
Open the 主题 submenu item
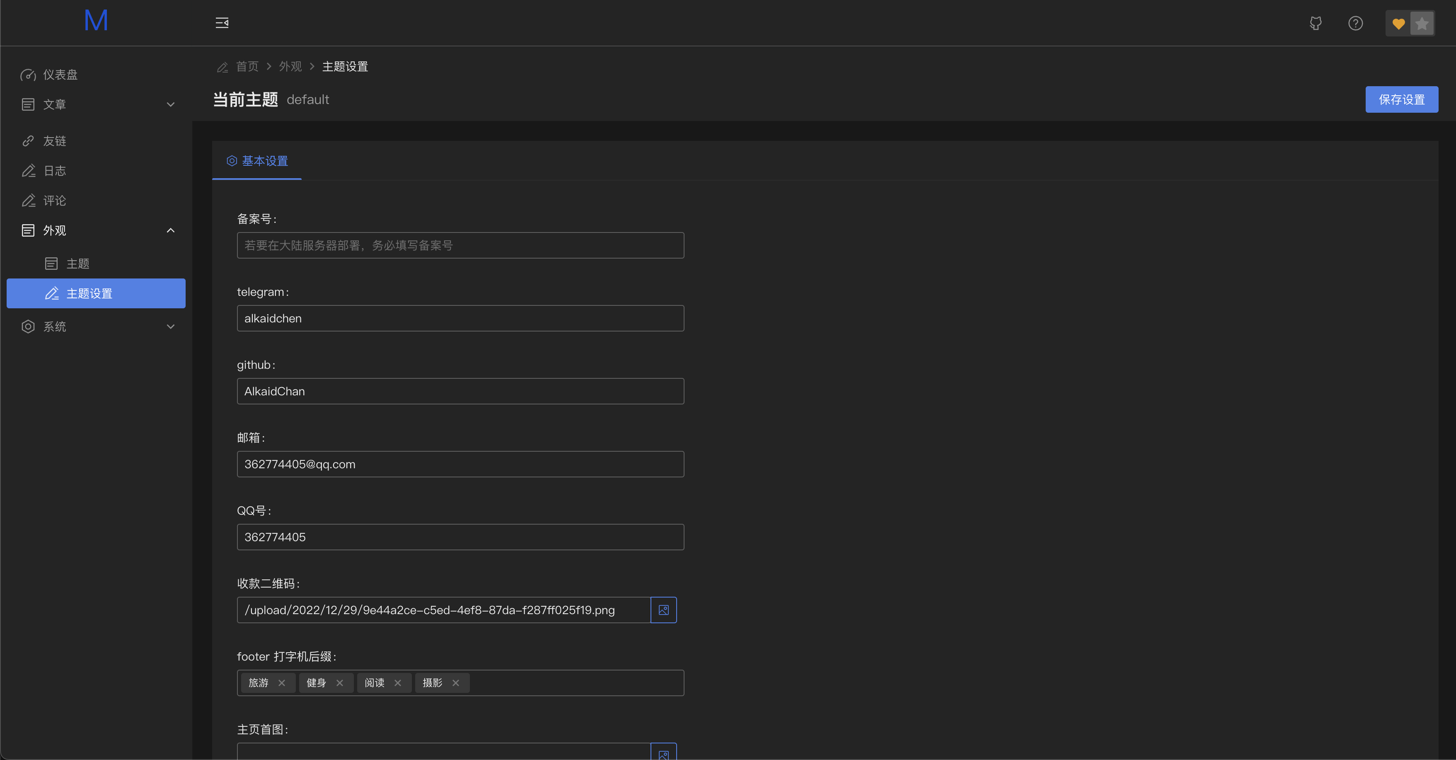78,264
